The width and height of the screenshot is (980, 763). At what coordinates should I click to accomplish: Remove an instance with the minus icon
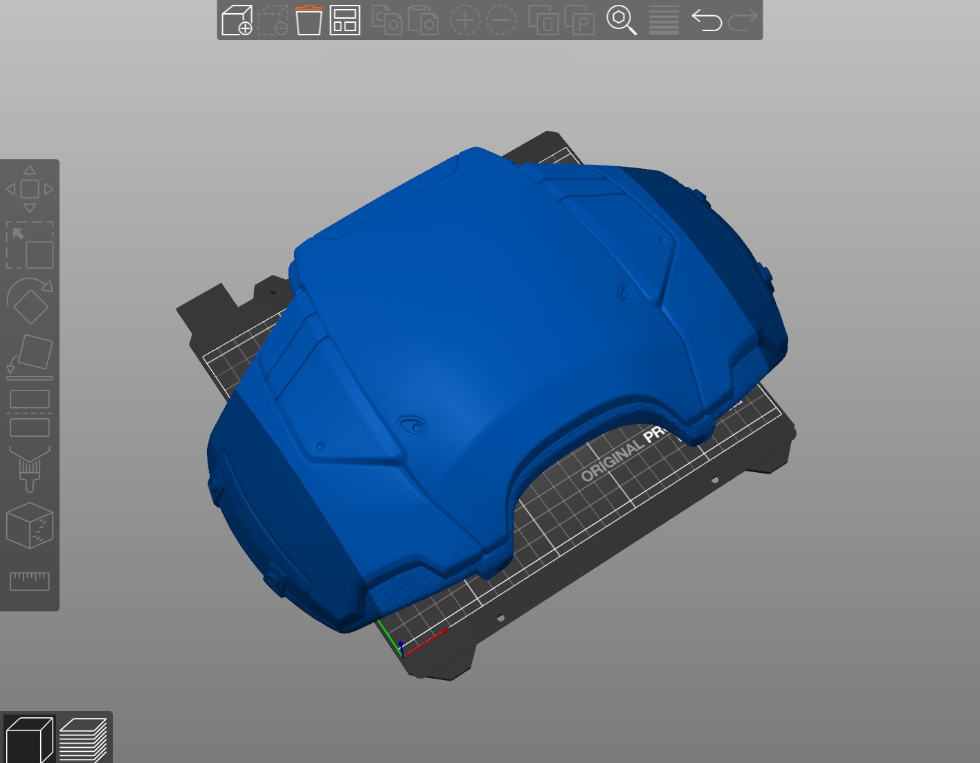(501, 20)
